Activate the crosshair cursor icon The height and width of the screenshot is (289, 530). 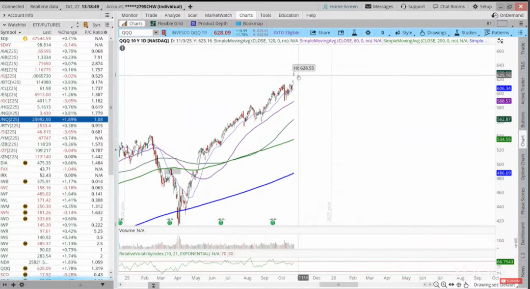coord(459,285)
